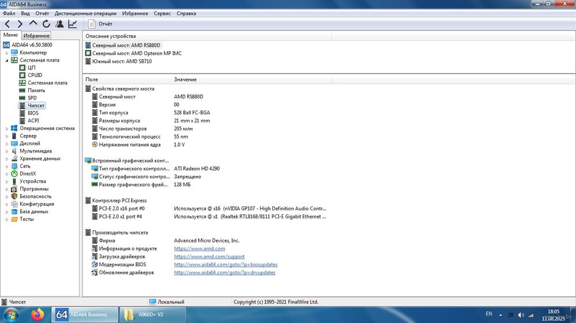Image resolution: width=576 pixels, height=323 pixels.
Task: Open the https://www.amd.com/support link
Action: [x=209, y=257]
